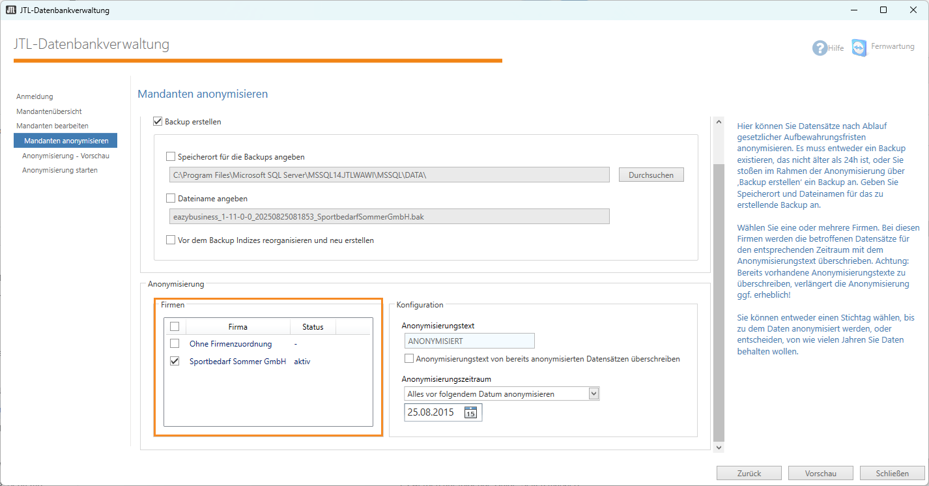Open the calendar date picker icon

point(470,412)
